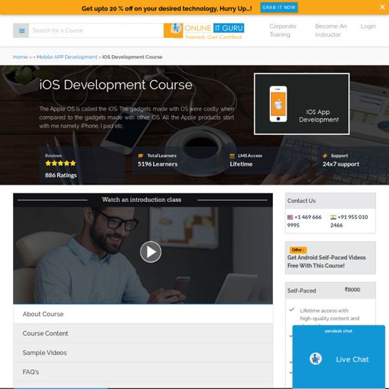
Task: Click the five-star review rating
Action: click(60, 163)
